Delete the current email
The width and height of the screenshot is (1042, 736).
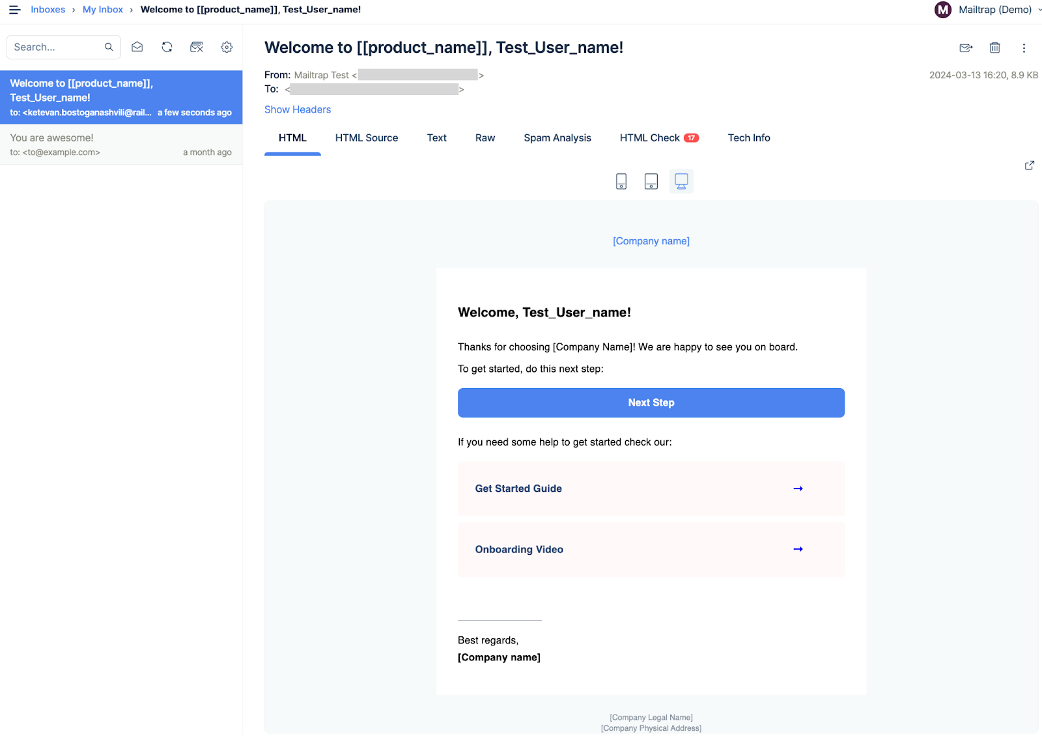pyautogui.click(x=994, y=48)
